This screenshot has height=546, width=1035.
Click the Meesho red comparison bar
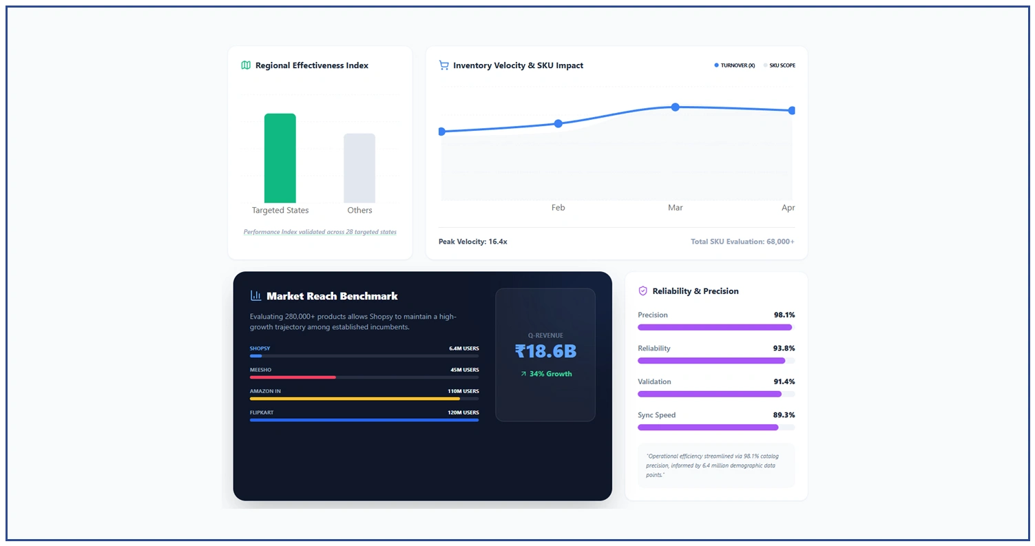click(x=292, y=377)
